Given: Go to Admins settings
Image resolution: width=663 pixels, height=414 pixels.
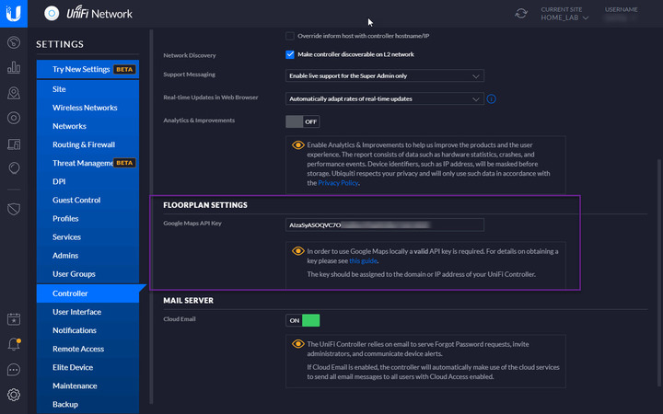Looking at the screenshot, I should point(88,256).
